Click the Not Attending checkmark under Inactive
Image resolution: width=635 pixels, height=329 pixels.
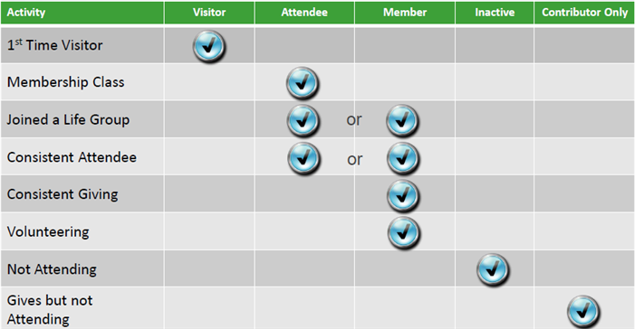[x=493, y=269]
